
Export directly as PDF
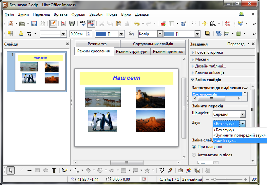coord(64,24)
